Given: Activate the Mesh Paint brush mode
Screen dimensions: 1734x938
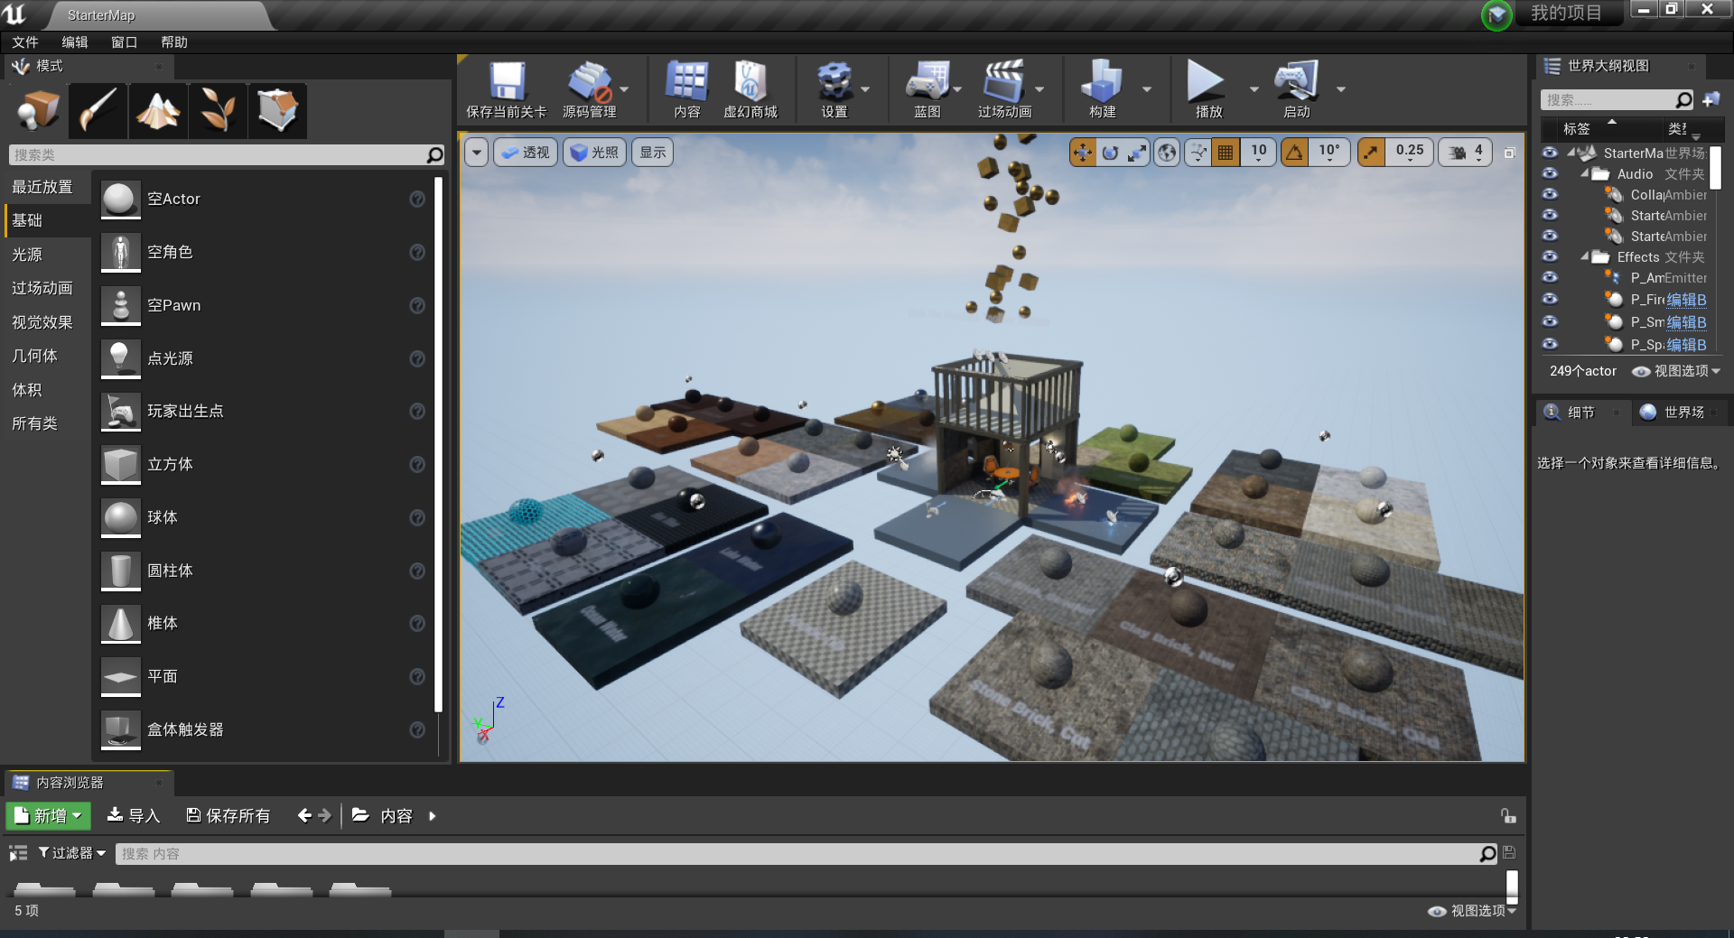Looking at the screenshot, I should point(98,110).
